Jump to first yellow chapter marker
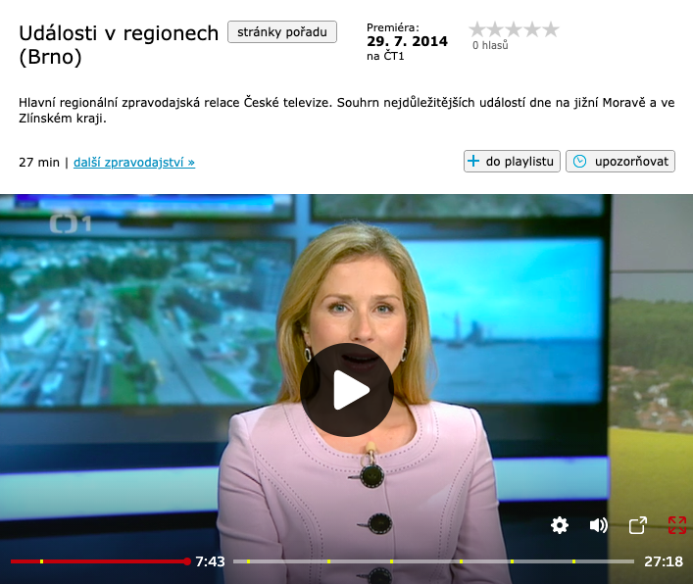 point(41,561)
